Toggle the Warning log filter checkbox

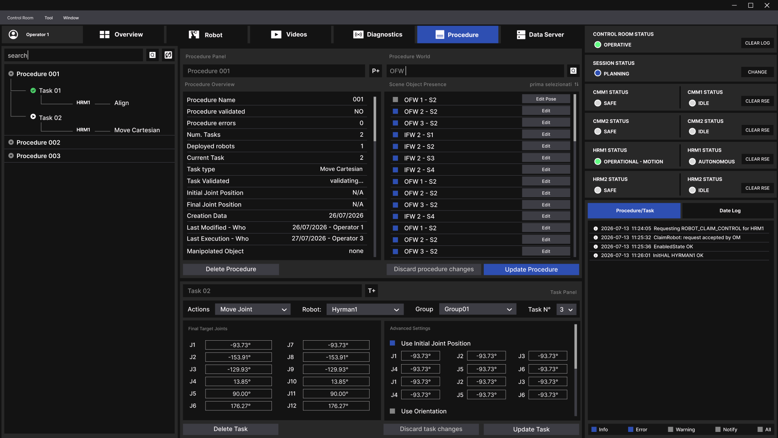click(671, 429)
